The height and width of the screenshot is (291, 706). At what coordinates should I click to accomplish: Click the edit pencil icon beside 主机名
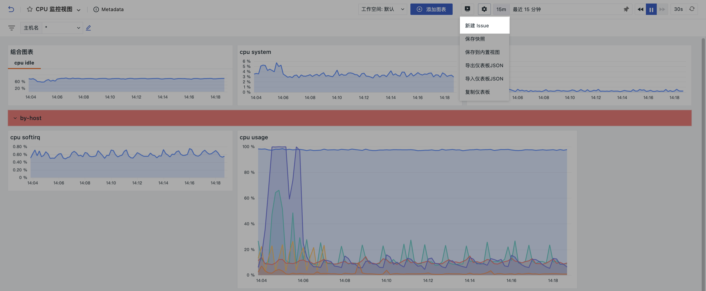tap(88, 28)
